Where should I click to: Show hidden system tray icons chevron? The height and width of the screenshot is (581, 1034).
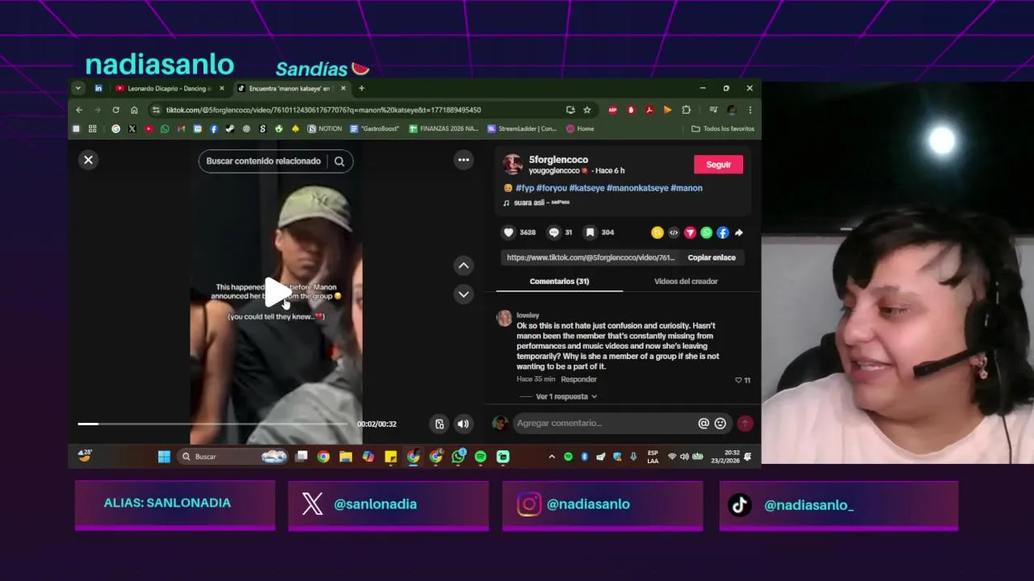(x=552, y=457)
